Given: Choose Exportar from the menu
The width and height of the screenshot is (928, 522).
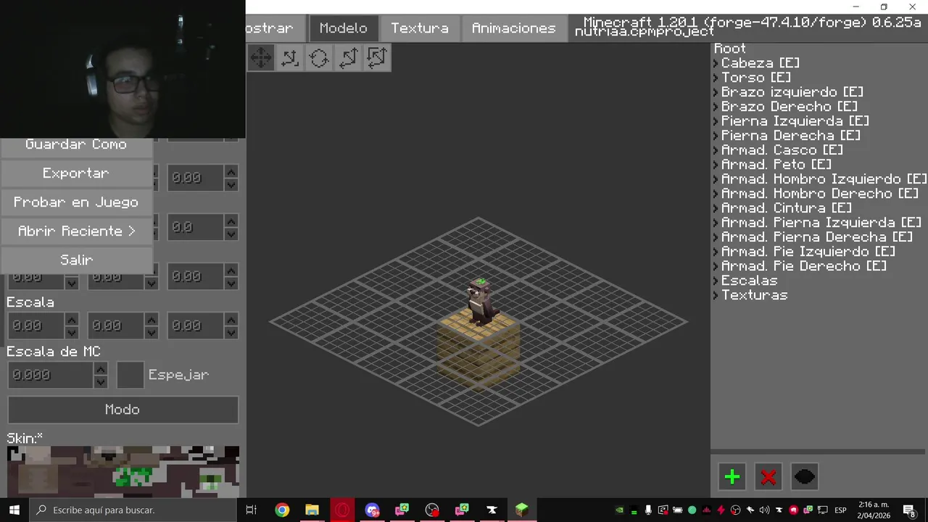Looking at the screenshot, I should [76, 173].
